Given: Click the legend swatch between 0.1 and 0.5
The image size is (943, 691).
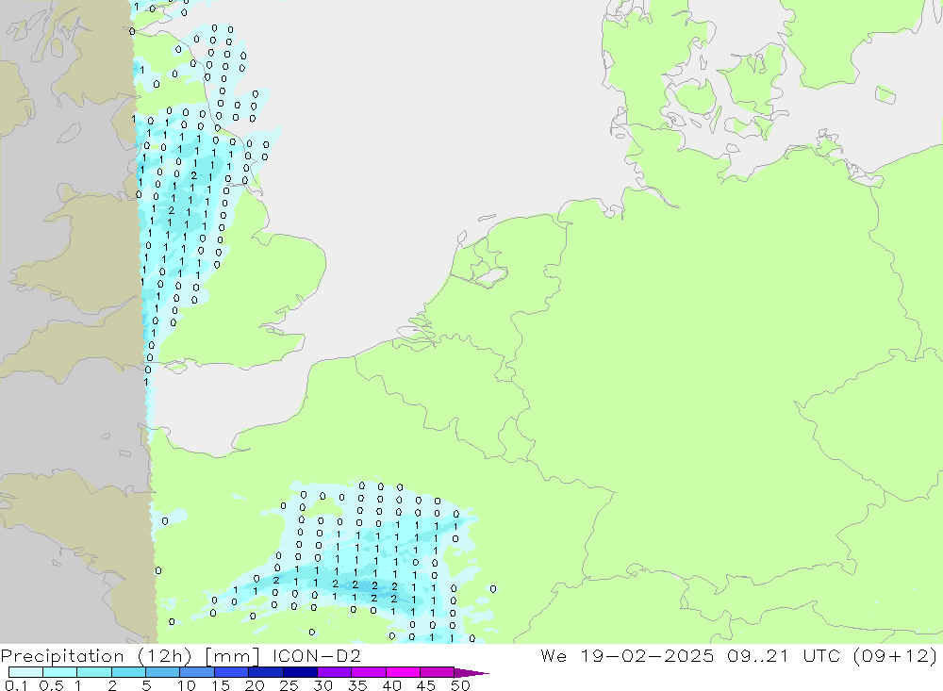Looking at the screenshot, I should 25,672.
